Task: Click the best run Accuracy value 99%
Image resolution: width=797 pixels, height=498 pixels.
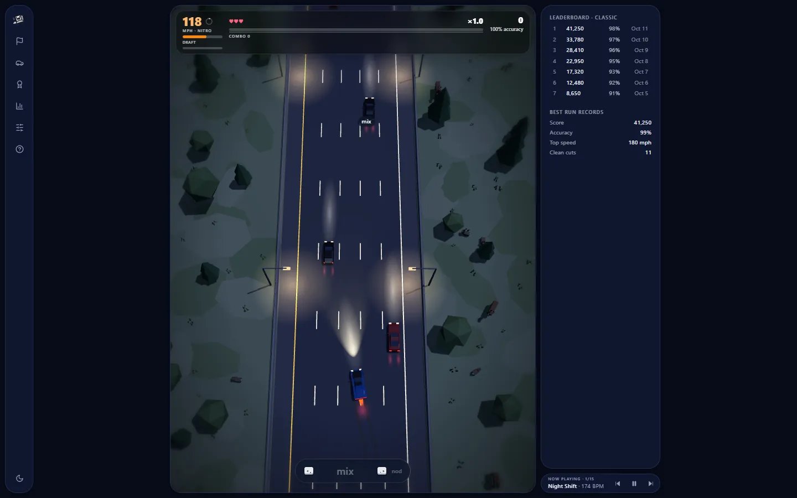Action: (x=646, y=133)
